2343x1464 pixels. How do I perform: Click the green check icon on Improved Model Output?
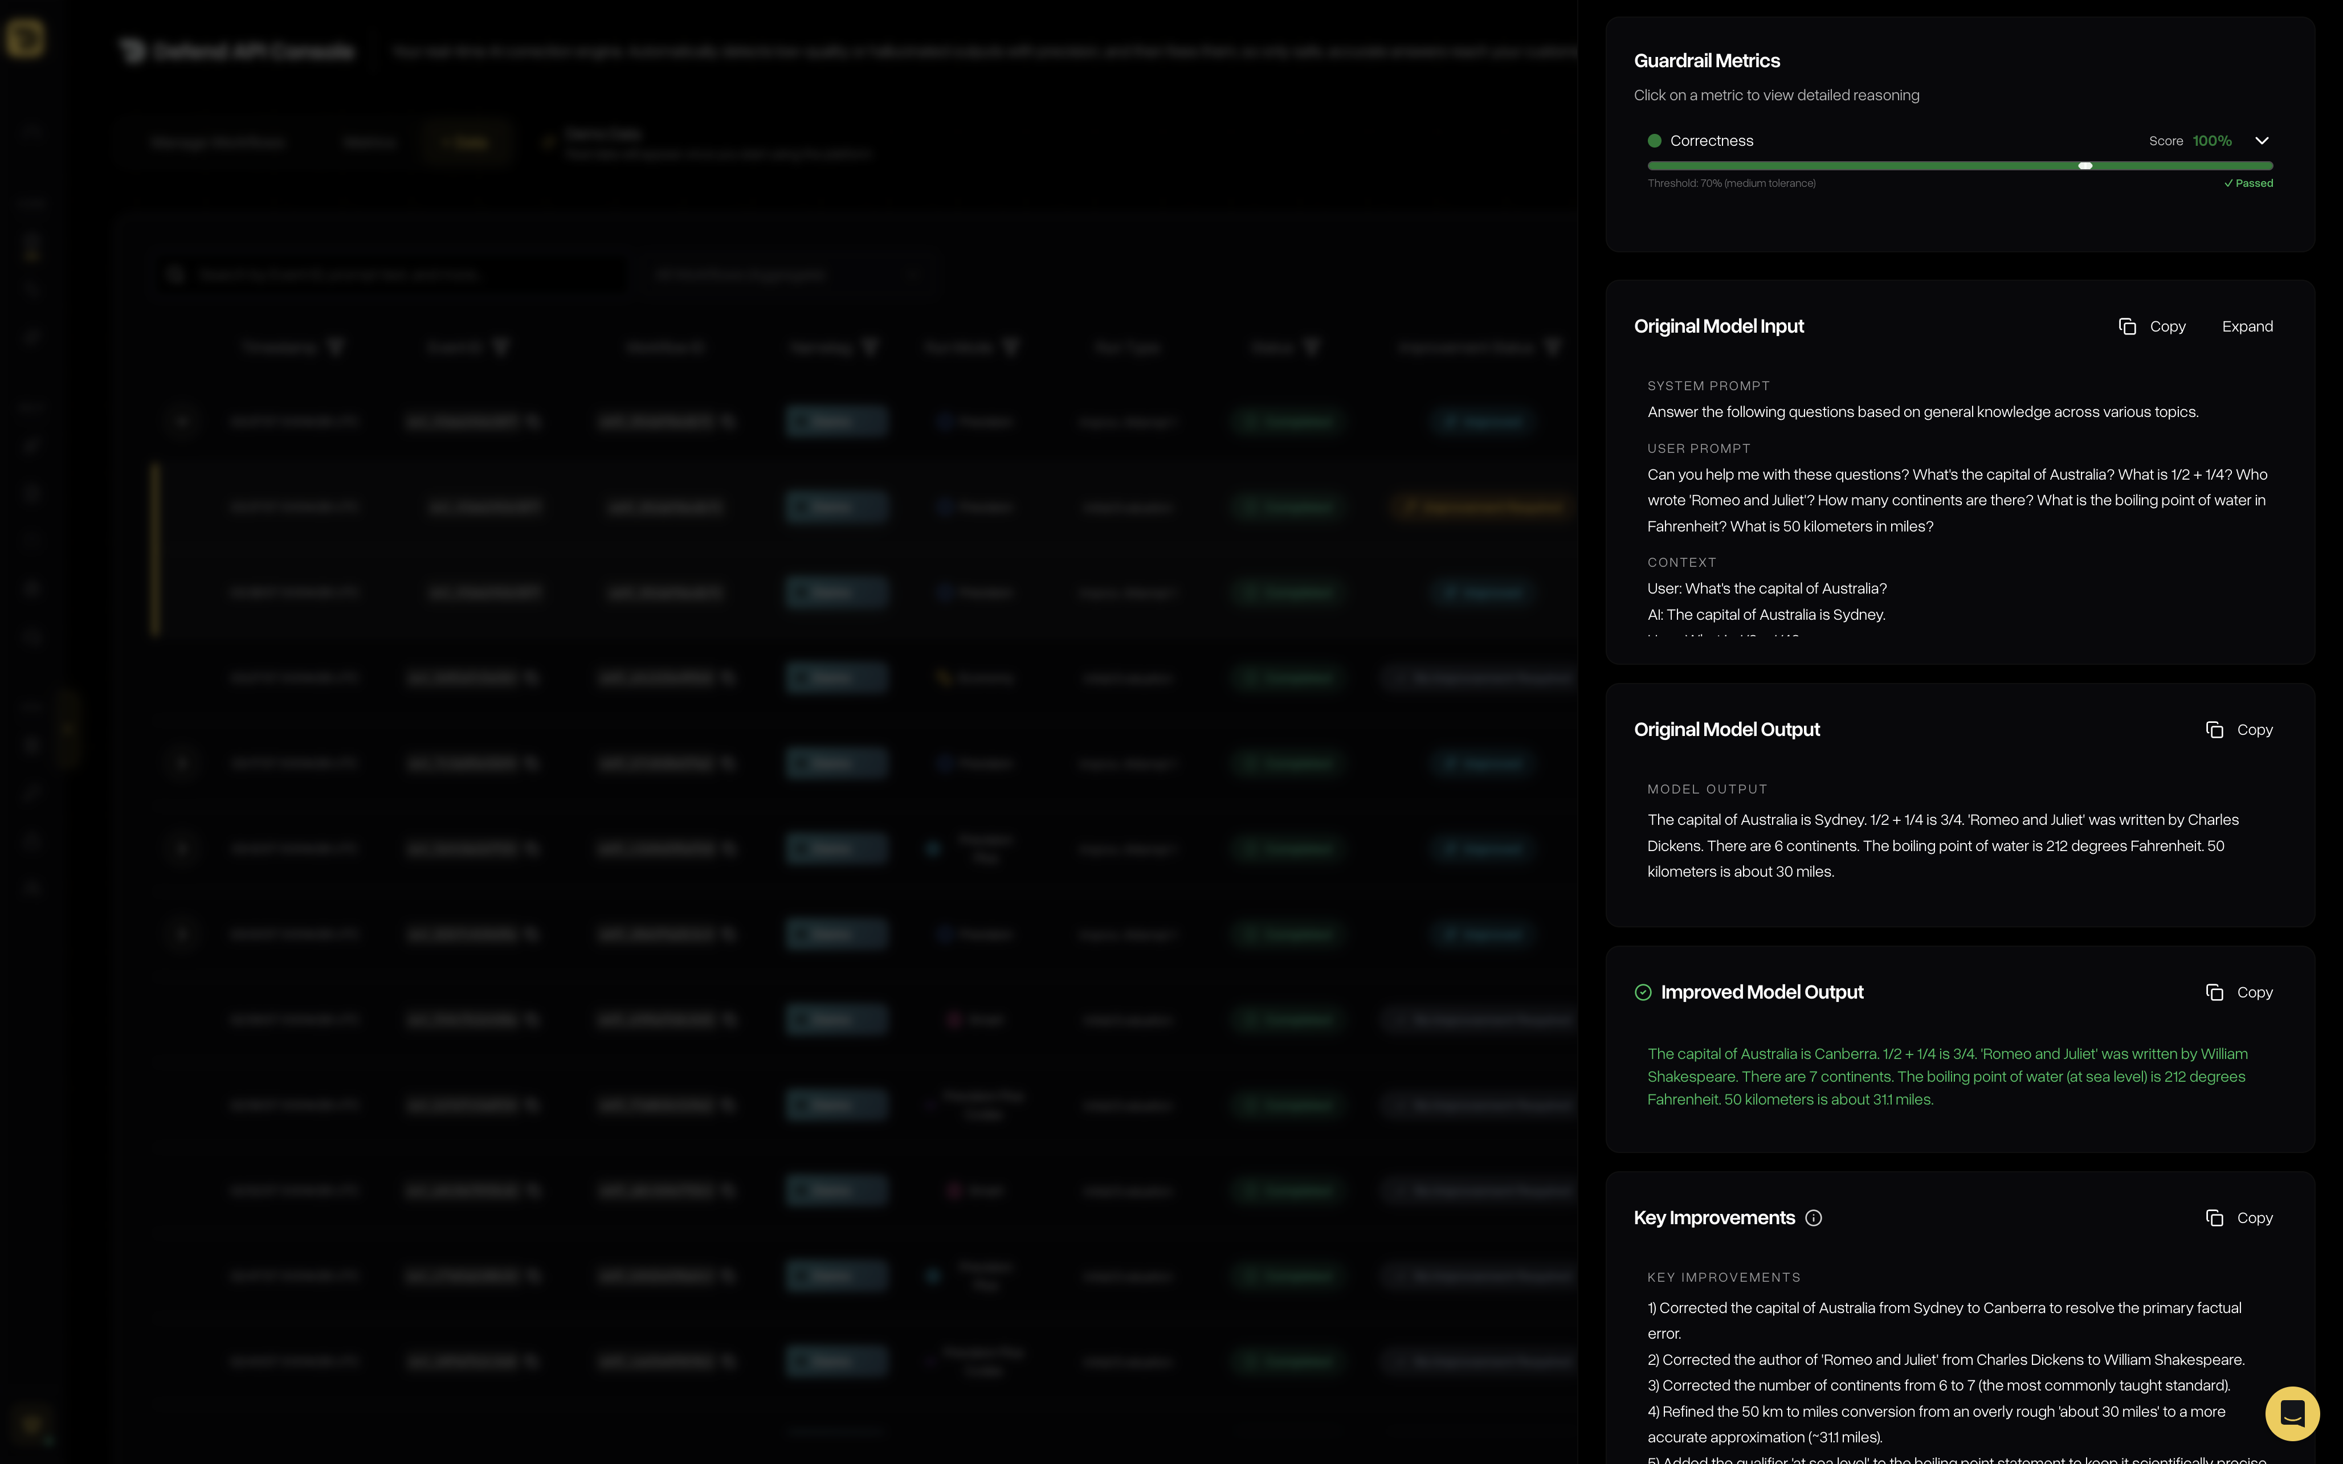(1643, 992)
